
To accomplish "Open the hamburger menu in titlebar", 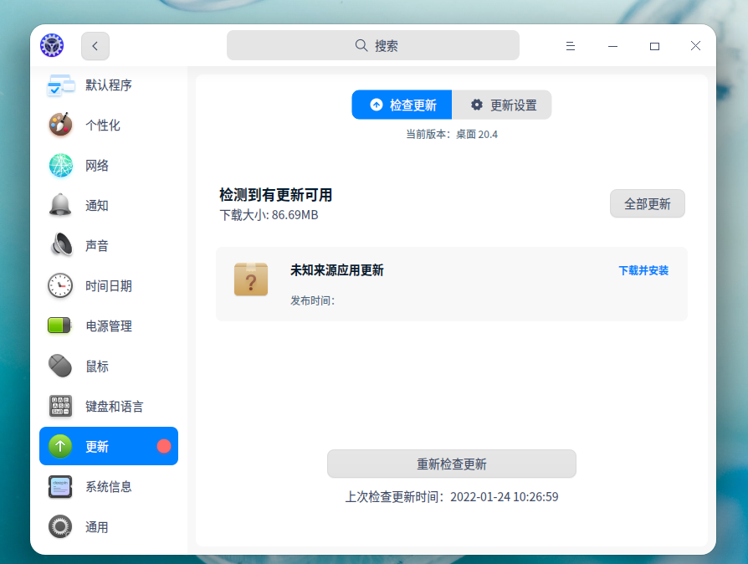I will click(571, 46).
